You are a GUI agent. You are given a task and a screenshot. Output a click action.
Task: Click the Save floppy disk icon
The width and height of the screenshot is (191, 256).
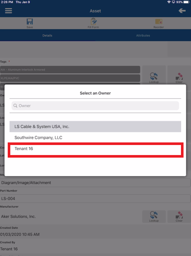(30, 22)
